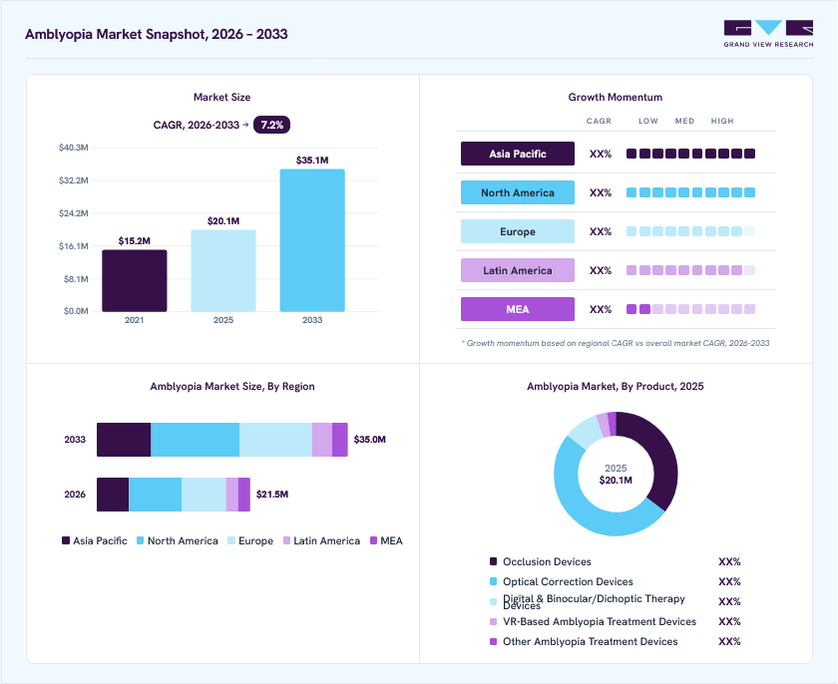Viewport: 838px width, 684px height.
Task: Select the Latin America region label
Action: (518, 271)
